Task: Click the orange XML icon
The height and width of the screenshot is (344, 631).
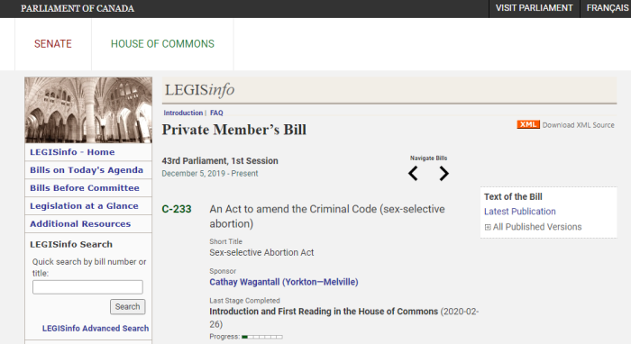Action: click(x=528, y=124)
